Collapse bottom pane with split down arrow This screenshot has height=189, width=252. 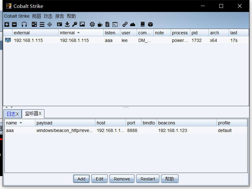(12, 107)
